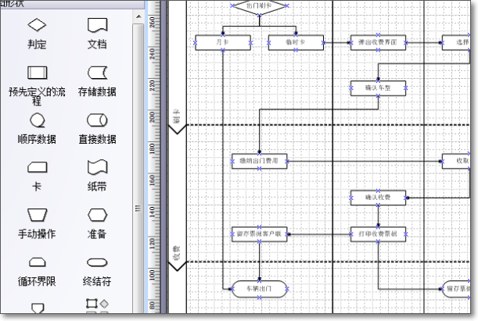Image resolution: width=478 pixels, height=321 pixels.
Task: Select the 出门刷卡 decision diamond
Action: (x=259, y=7)
